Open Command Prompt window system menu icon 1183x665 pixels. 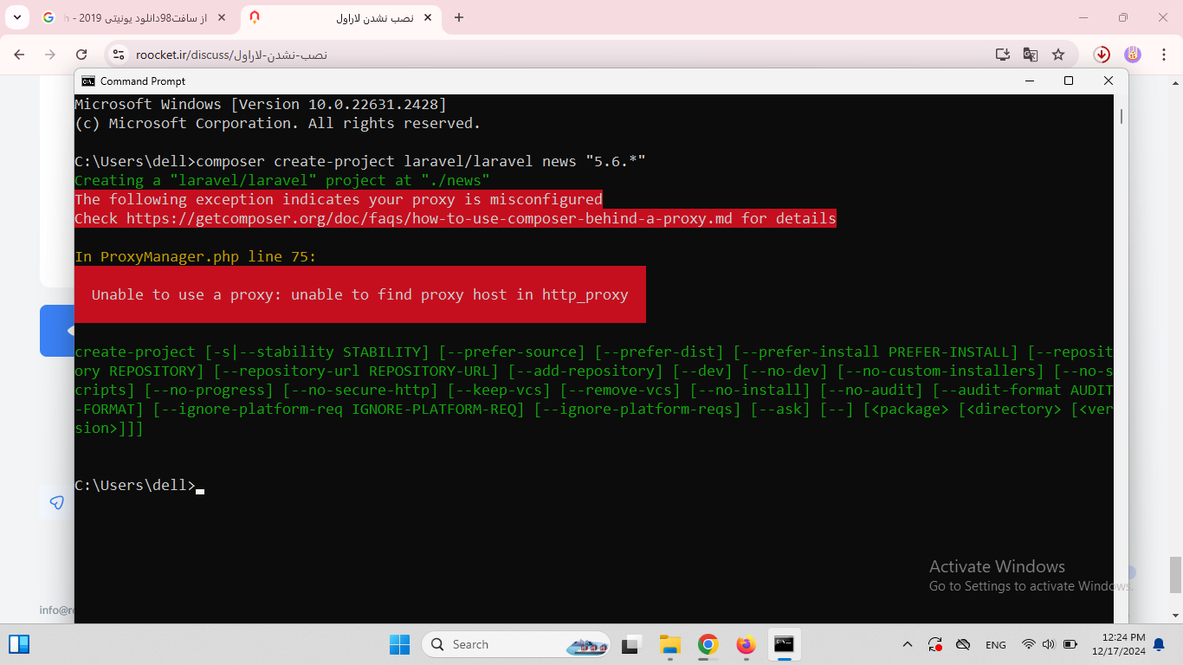coord(88,81)
